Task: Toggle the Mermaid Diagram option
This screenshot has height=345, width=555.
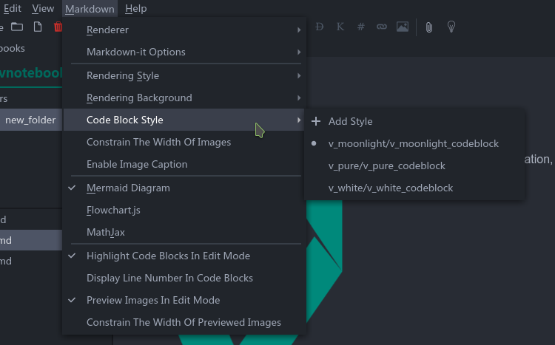Action: [184, 188]
